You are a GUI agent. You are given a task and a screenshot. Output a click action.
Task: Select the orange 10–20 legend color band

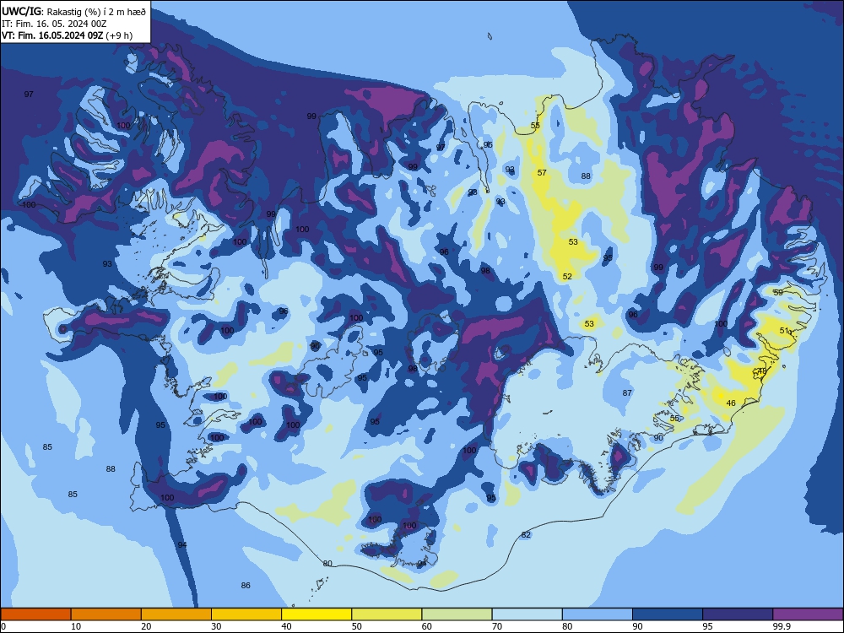[x=106, y=614]
